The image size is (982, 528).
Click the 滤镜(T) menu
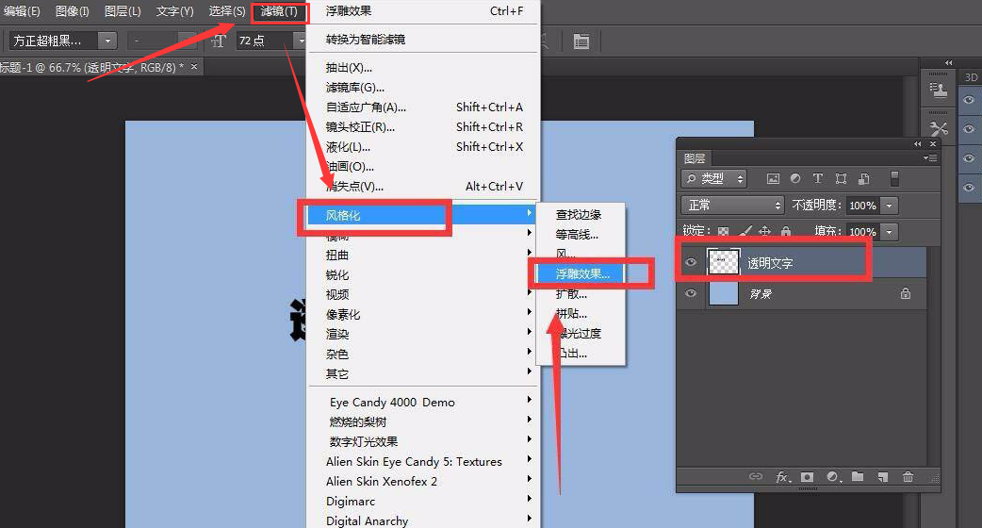(x=279, y=11)
